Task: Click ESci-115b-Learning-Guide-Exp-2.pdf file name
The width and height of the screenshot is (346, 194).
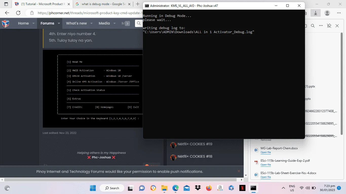Action: [x=285, y=161]
